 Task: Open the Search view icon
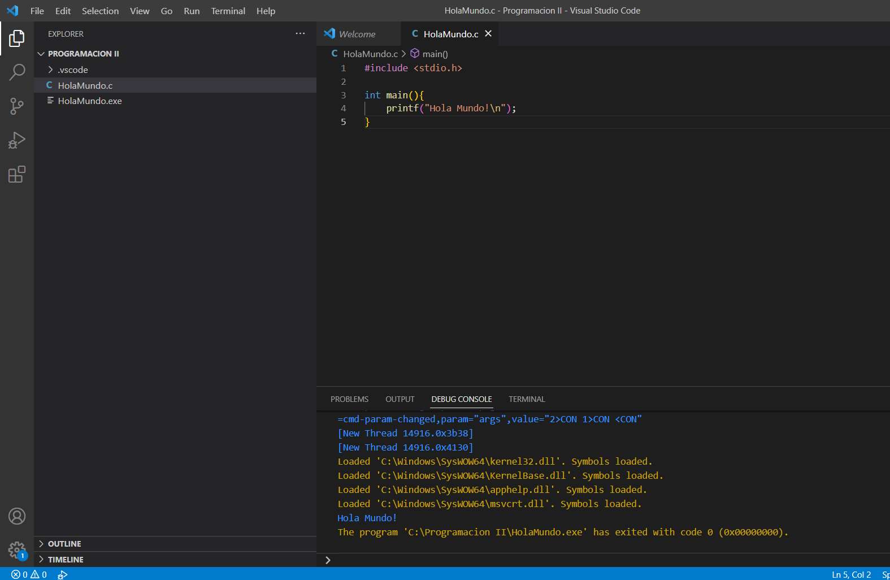pos(17,72)
